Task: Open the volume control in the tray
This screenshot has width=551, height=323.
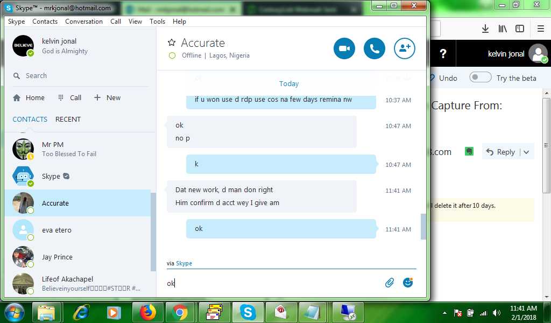Action: (496, 313)
